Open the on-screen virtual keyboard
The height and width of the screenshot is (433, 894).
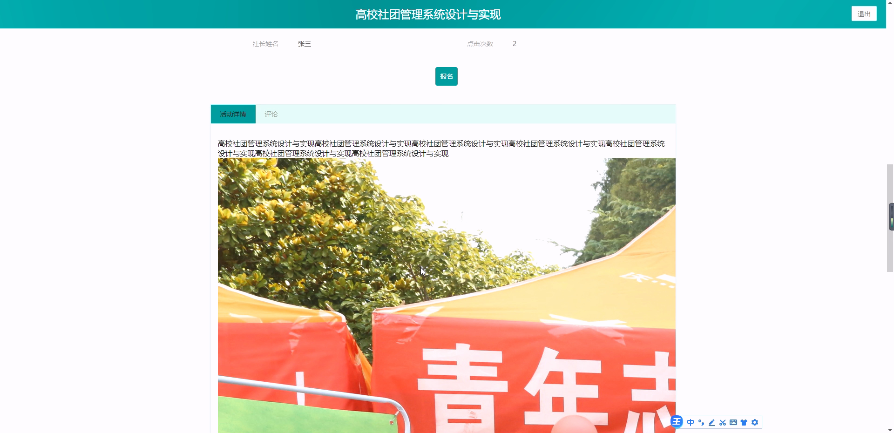pos(733,422)
